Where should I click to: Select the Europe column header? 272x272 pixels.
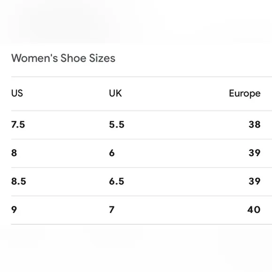tap(245, 94)
